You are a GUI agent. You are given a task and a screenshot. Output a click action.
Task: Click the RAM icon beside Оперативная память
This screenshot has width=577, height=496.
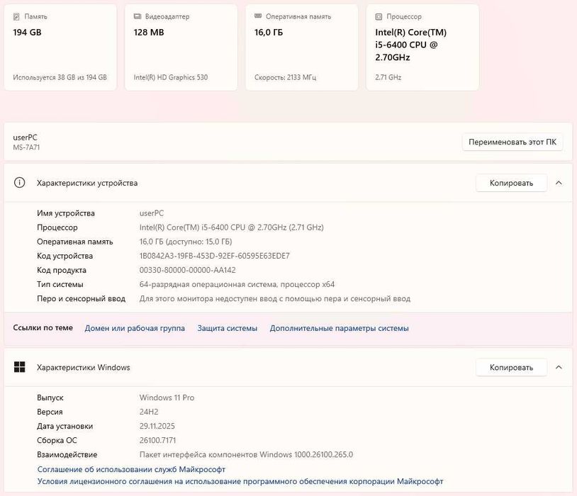point(258,16)
